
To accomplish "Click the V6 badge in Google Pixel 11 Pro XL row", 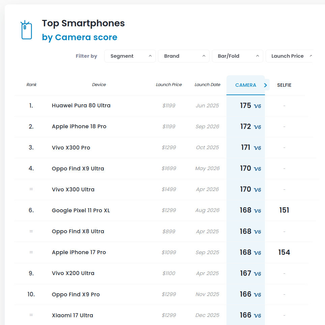I will [x=258, y=211].
